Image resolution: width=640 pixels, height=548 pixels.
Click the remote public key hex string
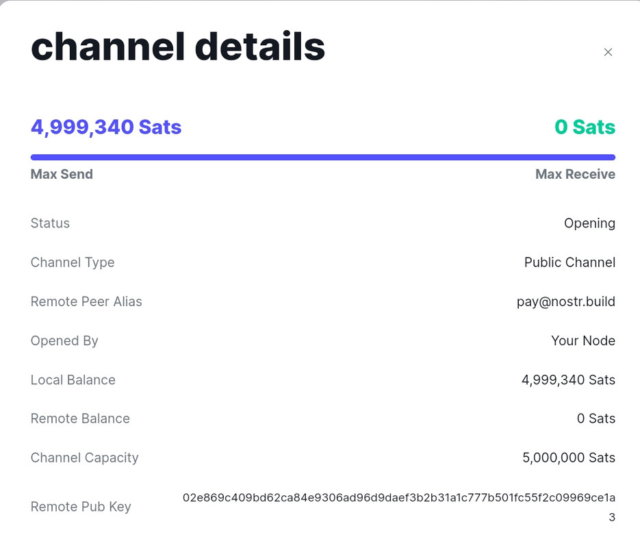(398, 497)
